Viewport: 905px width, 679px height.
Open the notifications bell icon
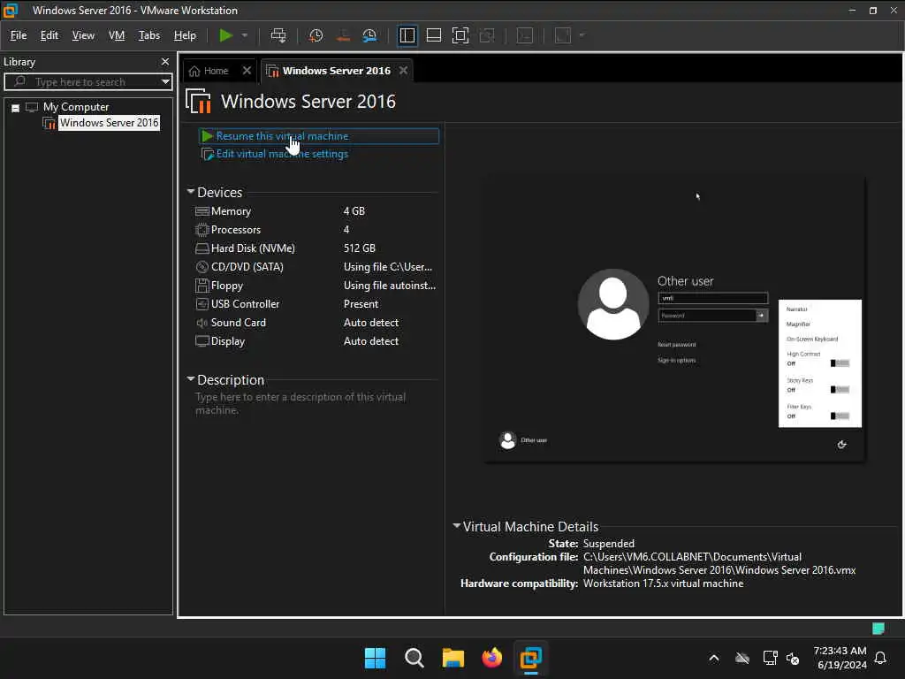(x=881, y=658)
